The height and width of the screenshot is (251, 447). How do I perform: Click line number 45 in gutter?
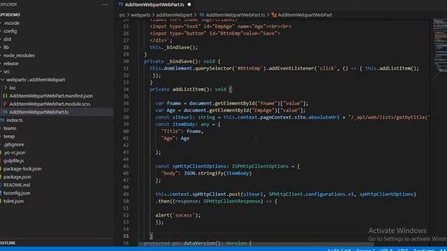(x=126, y=166)
